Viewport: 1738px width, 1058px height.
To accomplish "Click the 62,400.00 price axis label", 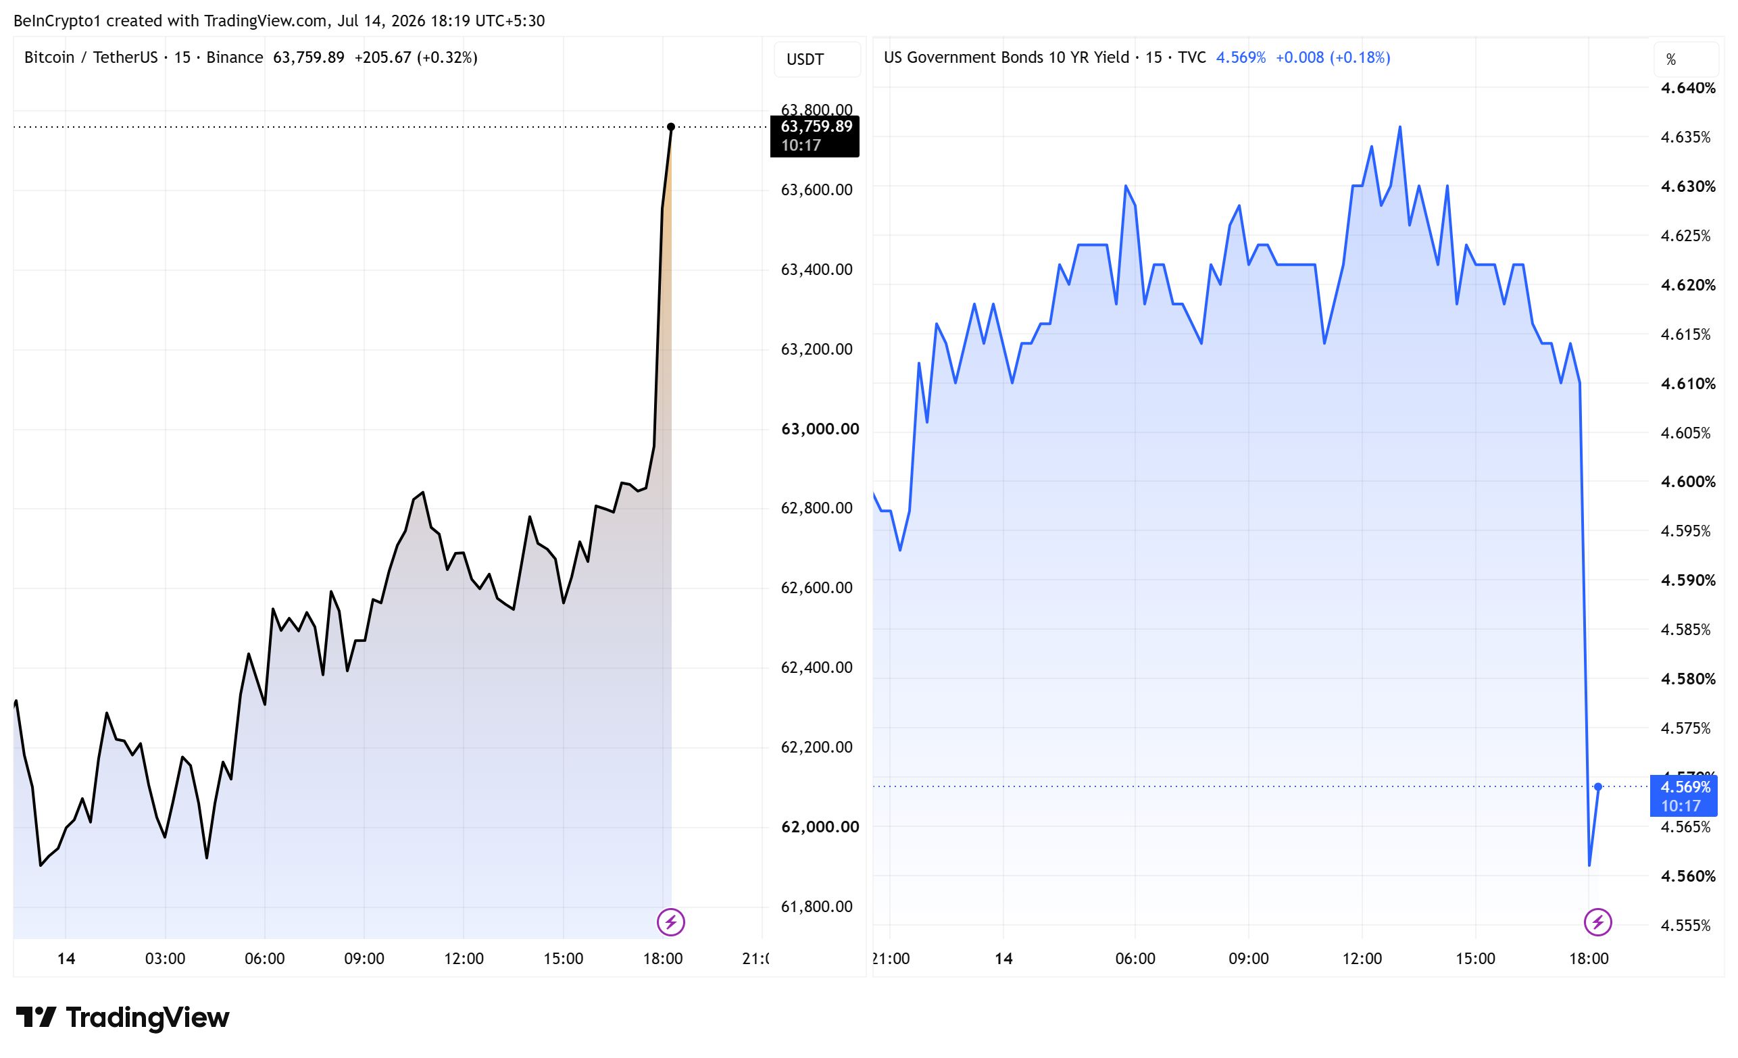I will click(817, 667).
